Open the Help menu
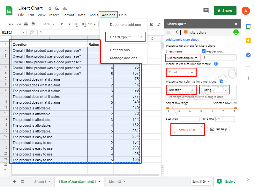The image size is (255, 191). coord(123,15)
